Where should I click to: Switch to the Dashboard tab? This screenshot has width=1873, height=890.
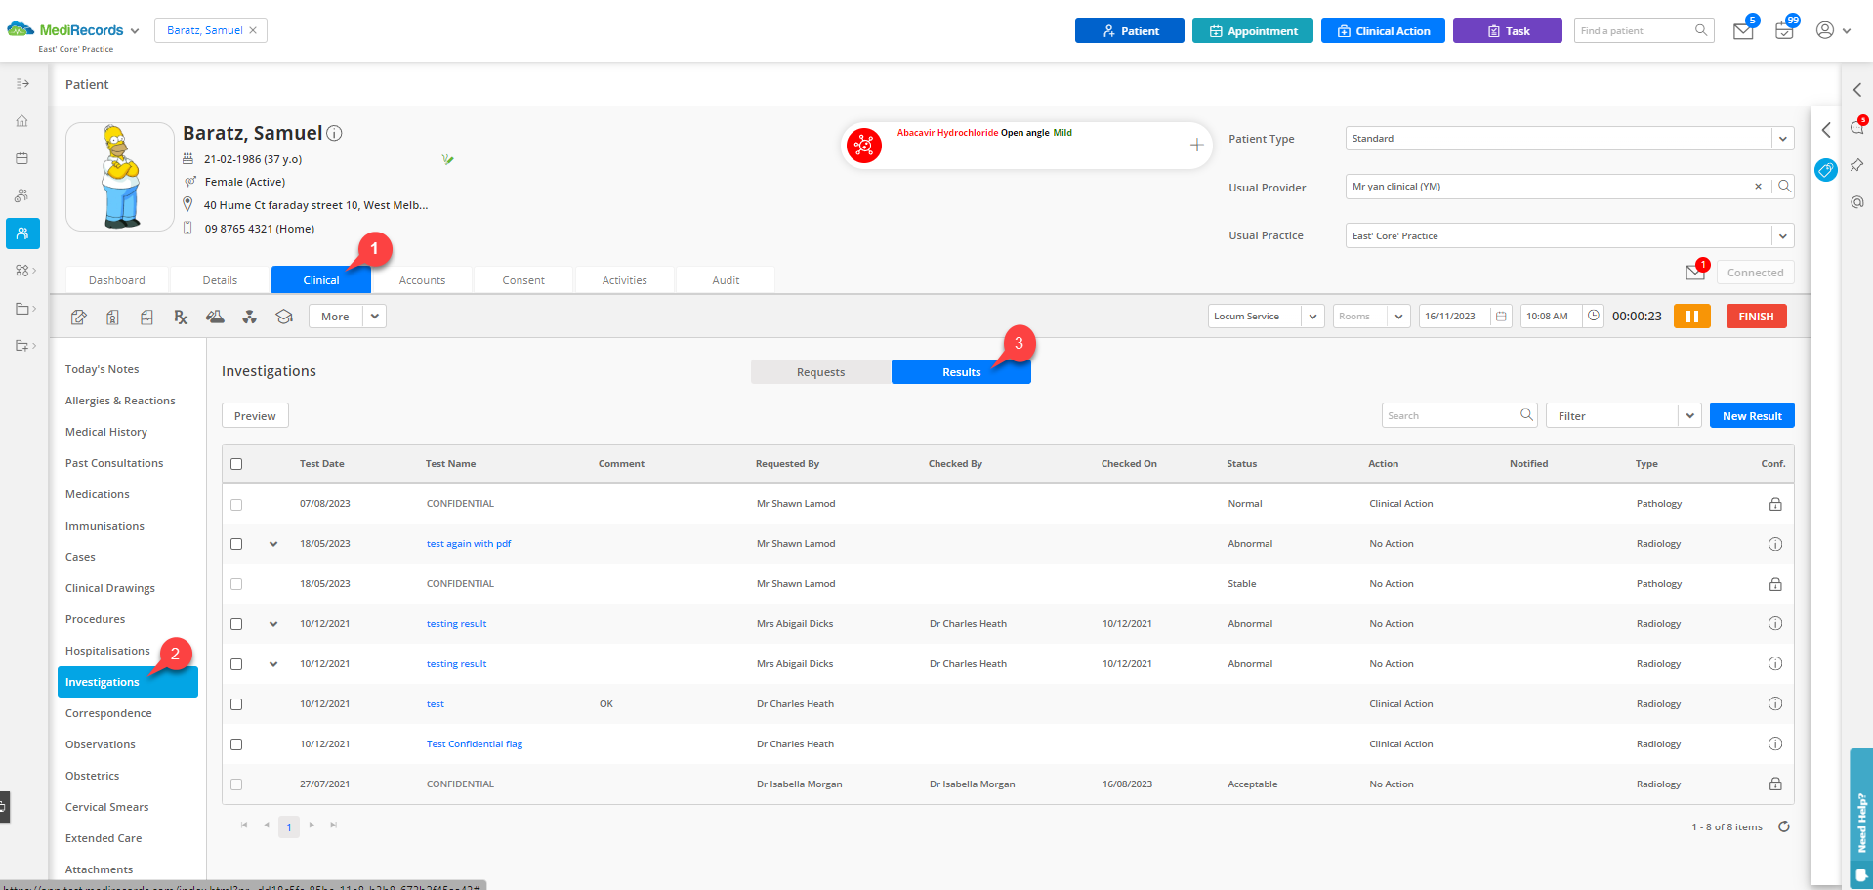(117, 280)
